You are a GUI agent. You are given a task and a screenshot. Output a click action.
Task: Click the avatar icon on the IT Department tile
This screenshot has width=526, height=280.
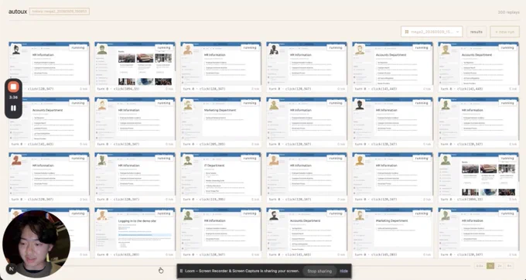coord(188,160)
